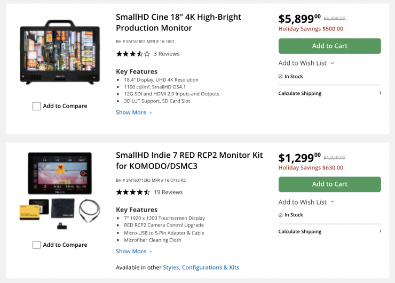This screenshot has width=395, height=283.
Task: Click the Indie 7 Calculate Shipping arrow
Action: point(380,231)
